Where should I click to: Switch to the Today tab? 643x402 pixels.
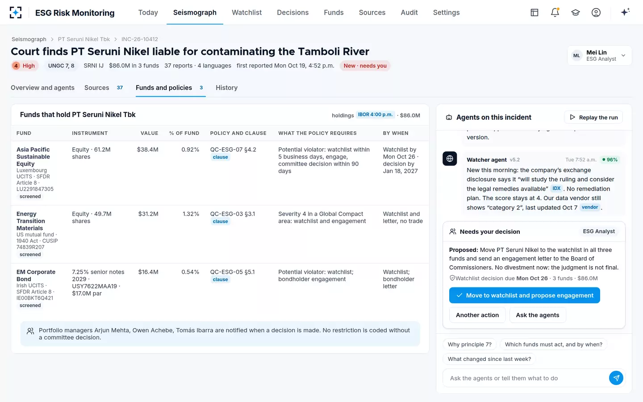click(x=148, y=13)
